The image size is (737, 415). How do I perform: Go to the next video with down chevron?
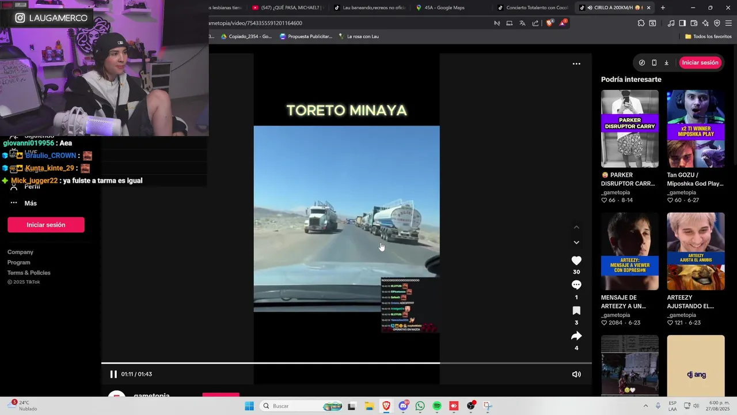576,243
